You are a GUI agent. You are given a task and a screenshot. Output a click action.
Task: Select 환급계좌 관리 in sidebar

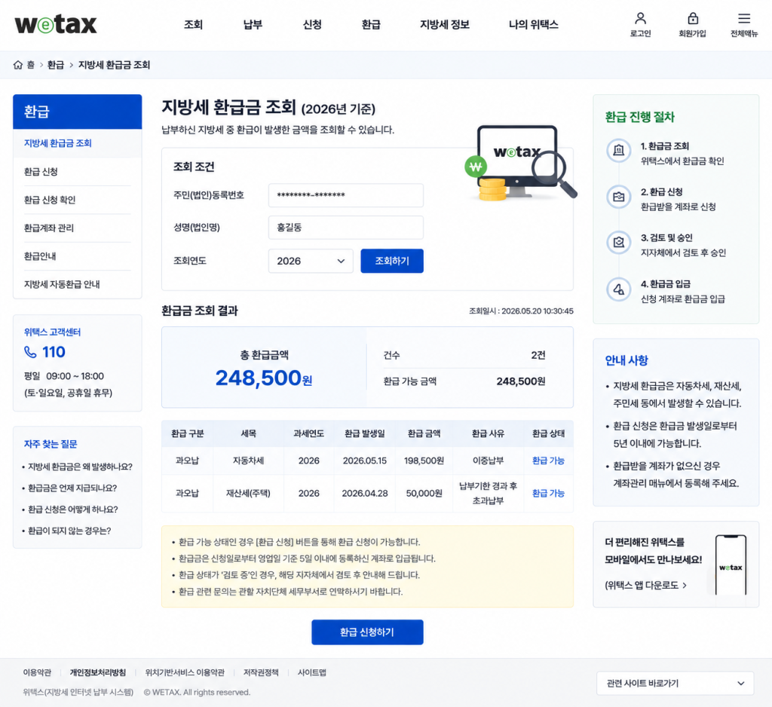click(78, 228)
